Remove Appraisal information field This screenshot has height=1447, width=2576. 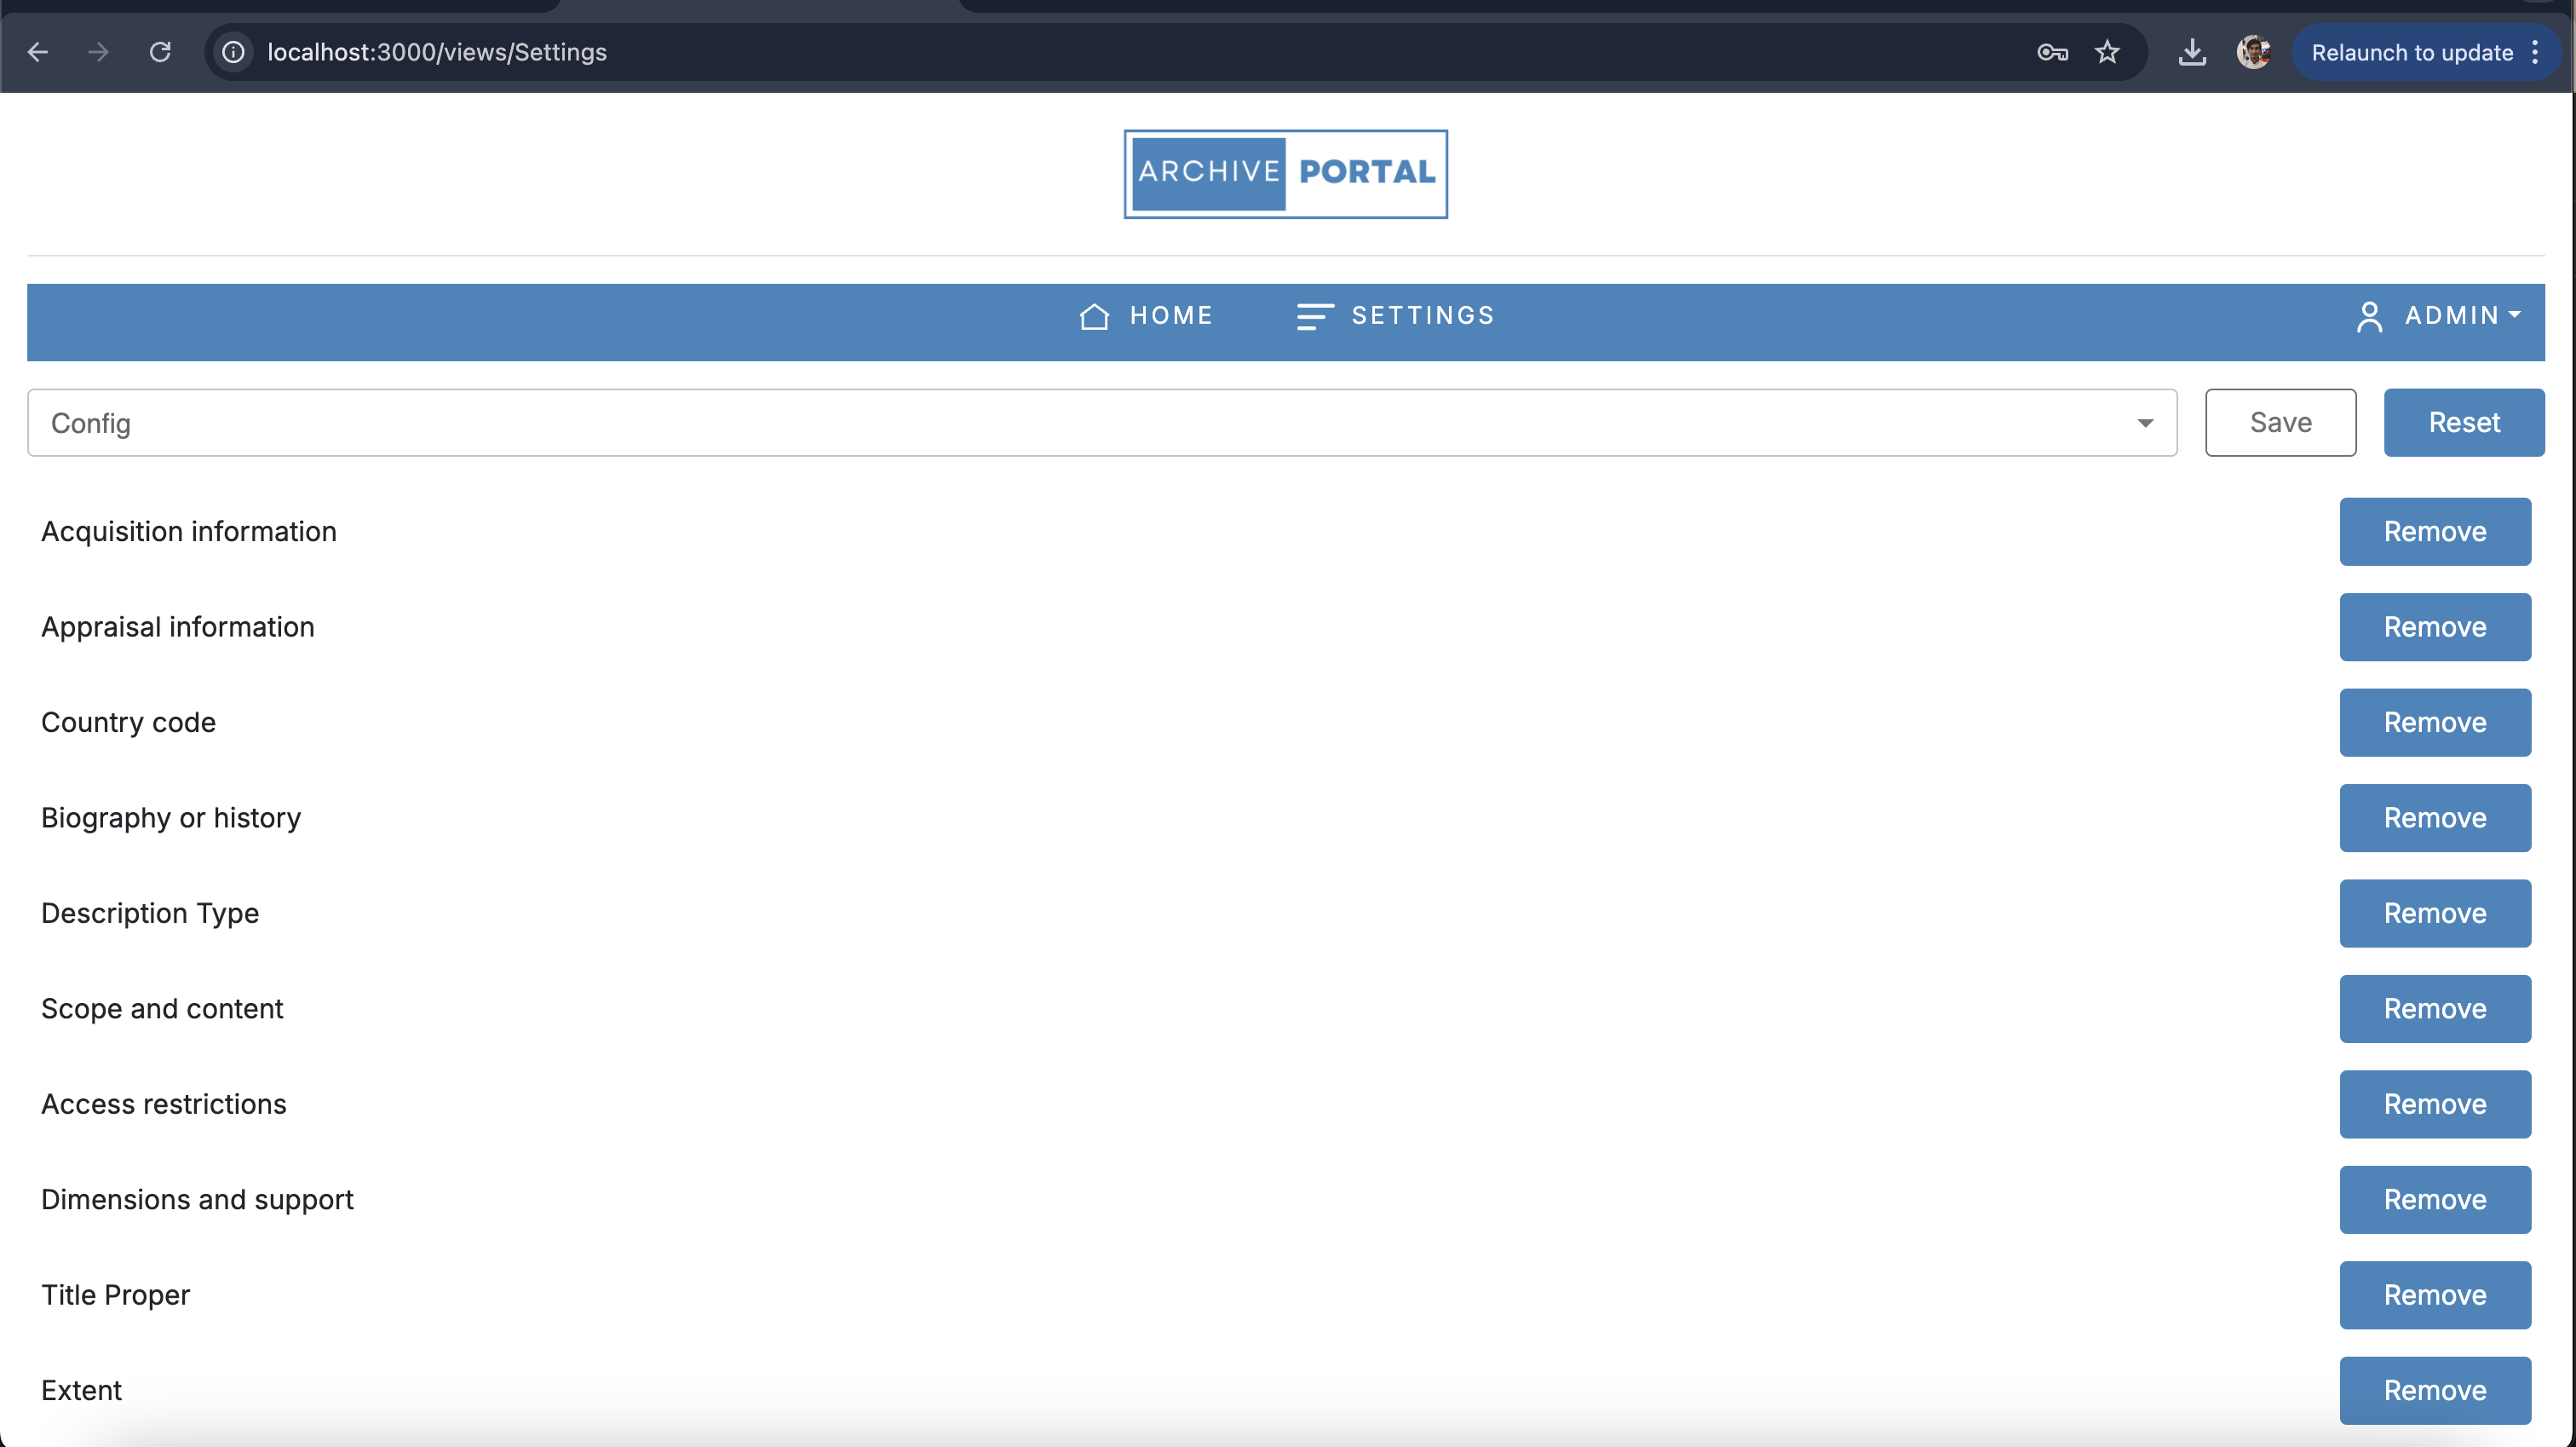(x=2435, y=626)
